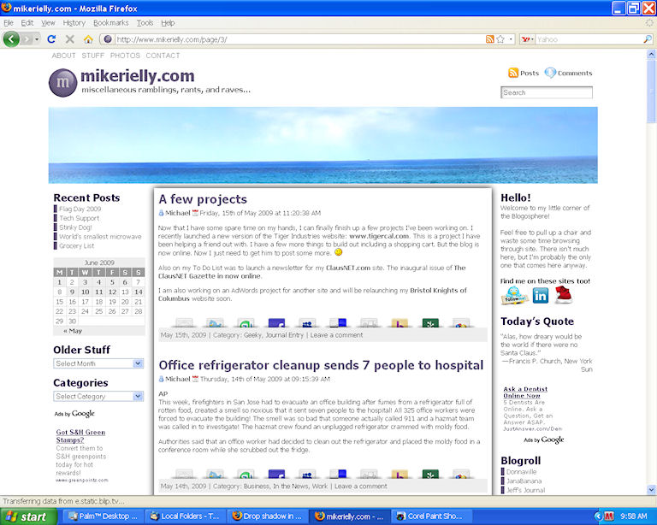Open the STUFF nav link

[x=92, y=56]
